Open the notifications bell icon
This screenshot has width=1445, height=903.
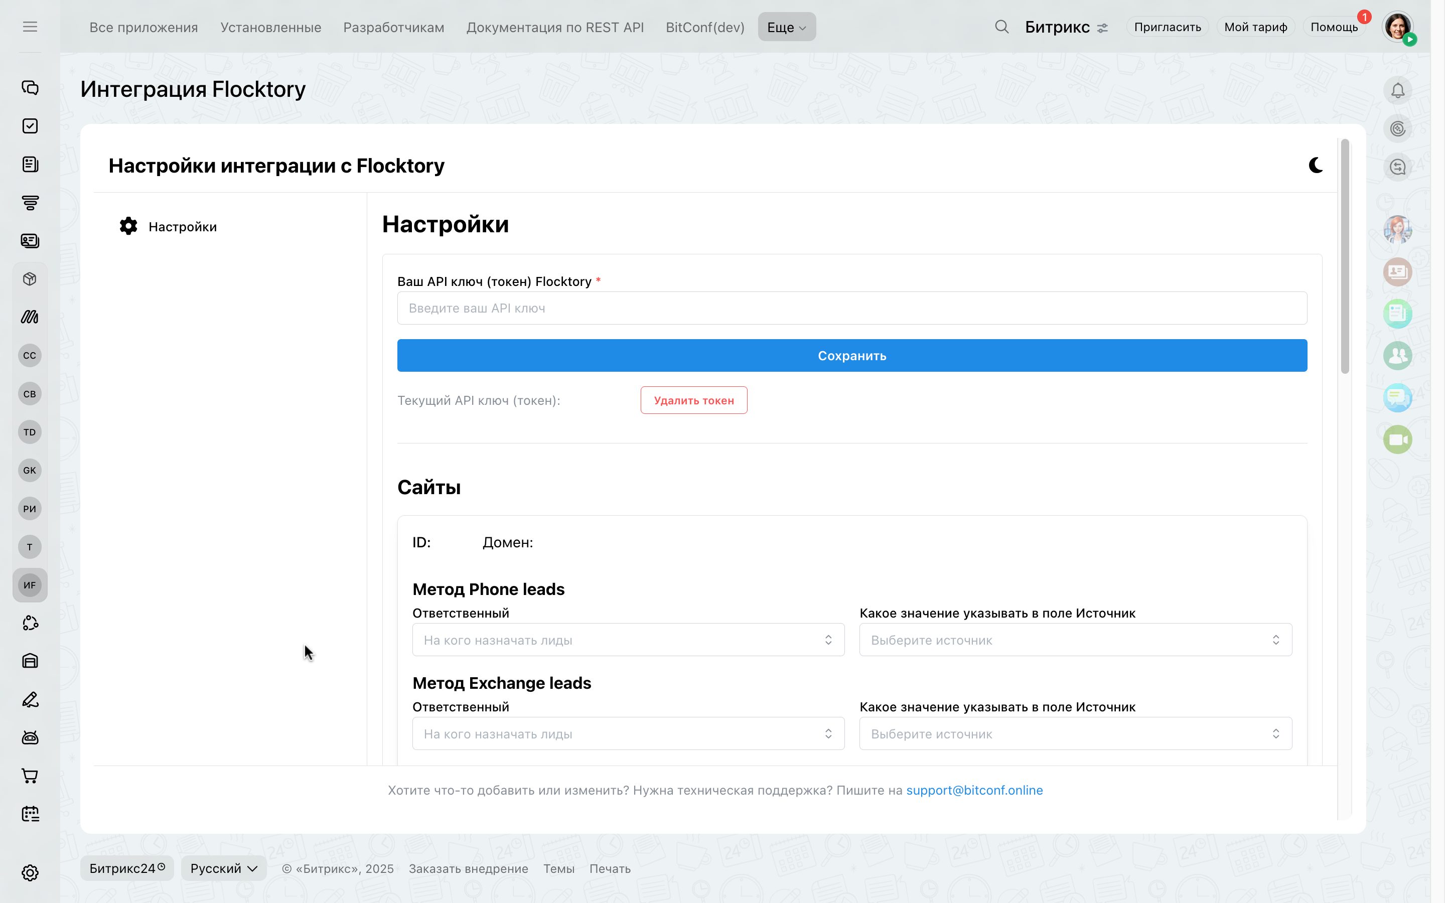[1397, 91]
